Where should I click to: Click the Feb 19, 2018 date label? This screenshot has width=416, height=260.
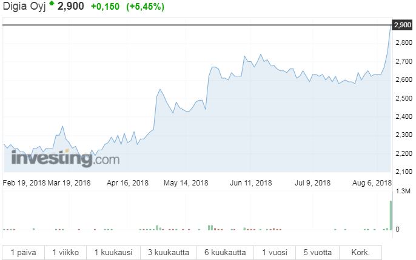(x=24, y=182)
